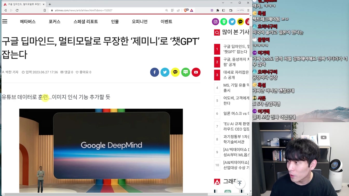
Task: Share article via Twitter icon beside Facebook
Action: (165, 72)
